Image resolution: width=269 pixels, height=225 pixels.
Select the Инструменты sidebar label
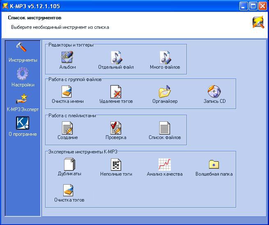[x=23, y=60]
